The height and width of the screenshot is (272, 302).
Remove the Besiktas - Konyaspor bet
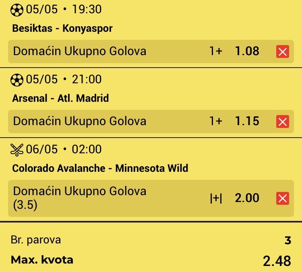283,52
